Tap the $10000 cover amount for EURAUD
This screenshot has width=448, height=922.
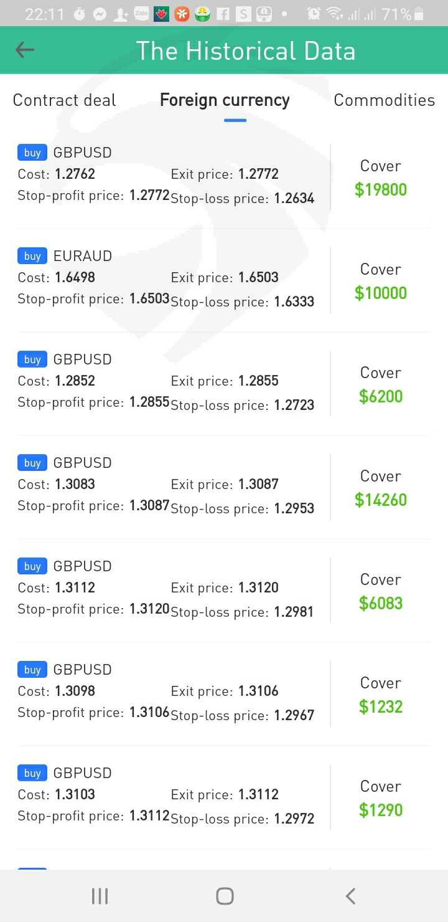(x=380, y=293)
